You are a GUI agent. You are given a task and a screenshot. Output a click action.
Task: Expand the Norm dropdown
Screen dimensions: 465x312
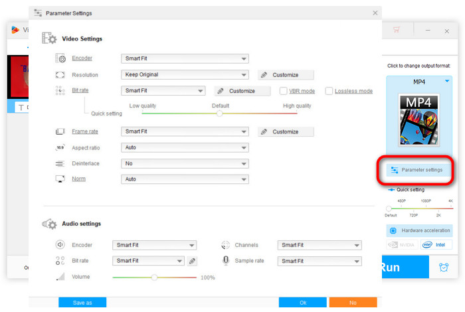pyautogui.click(x=185, y=179)
